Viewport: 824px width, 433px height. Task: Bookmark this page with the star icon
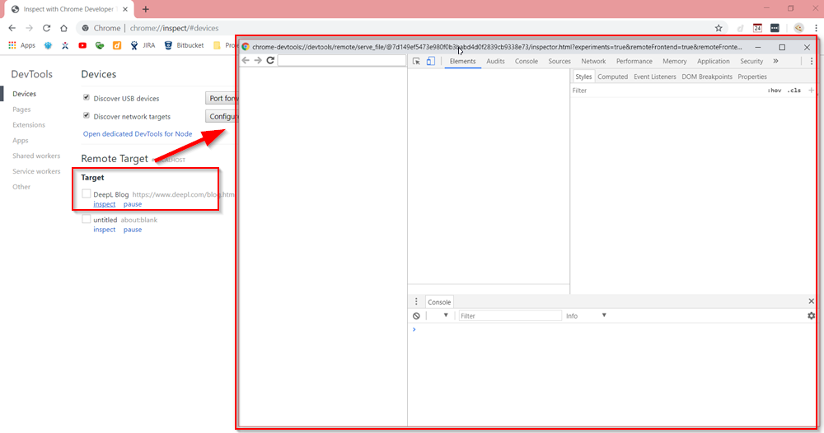(x=719, y=28)
